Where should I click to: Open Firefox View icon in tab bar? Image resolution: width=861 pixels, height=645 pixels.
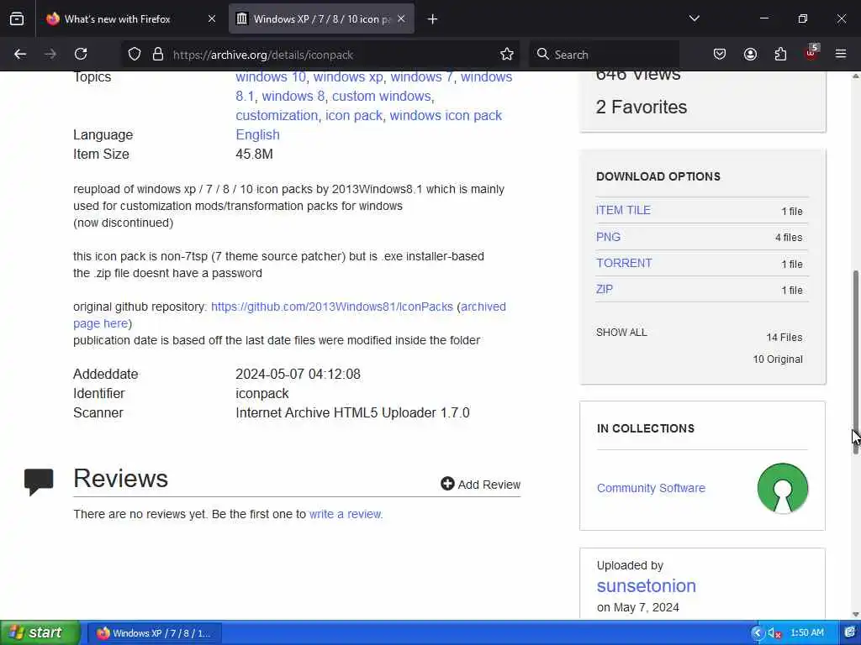17,18
